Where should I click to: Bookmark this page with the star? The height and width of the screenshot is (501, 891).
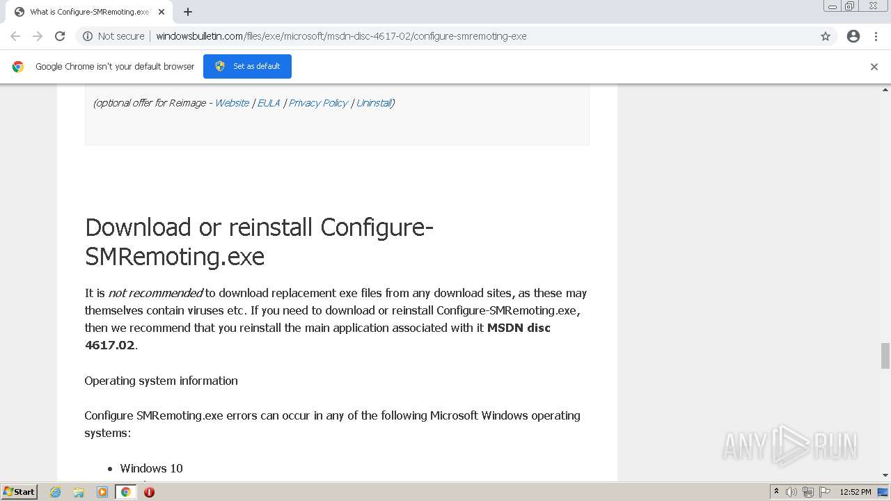[x=826, y=36]
